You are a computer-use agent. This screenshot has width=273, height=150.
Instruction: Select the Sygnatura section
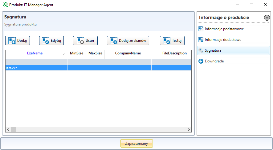(x=234, y=50)
